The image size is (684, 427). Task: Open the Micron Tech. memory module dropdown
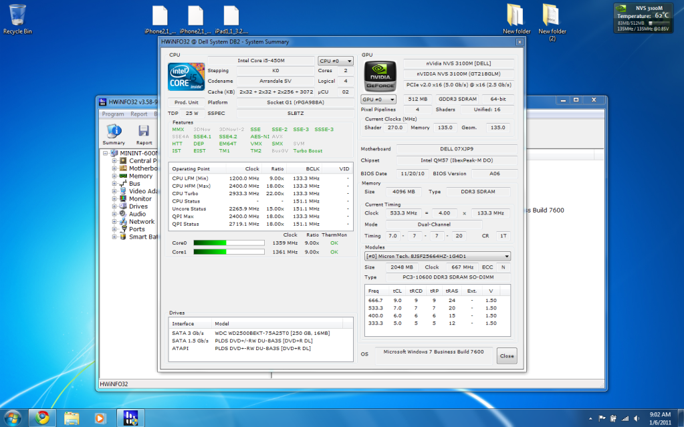coord(437,256)
